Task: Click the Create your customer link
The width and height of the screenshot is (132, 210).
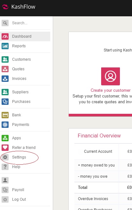Action: pos(111,90)
